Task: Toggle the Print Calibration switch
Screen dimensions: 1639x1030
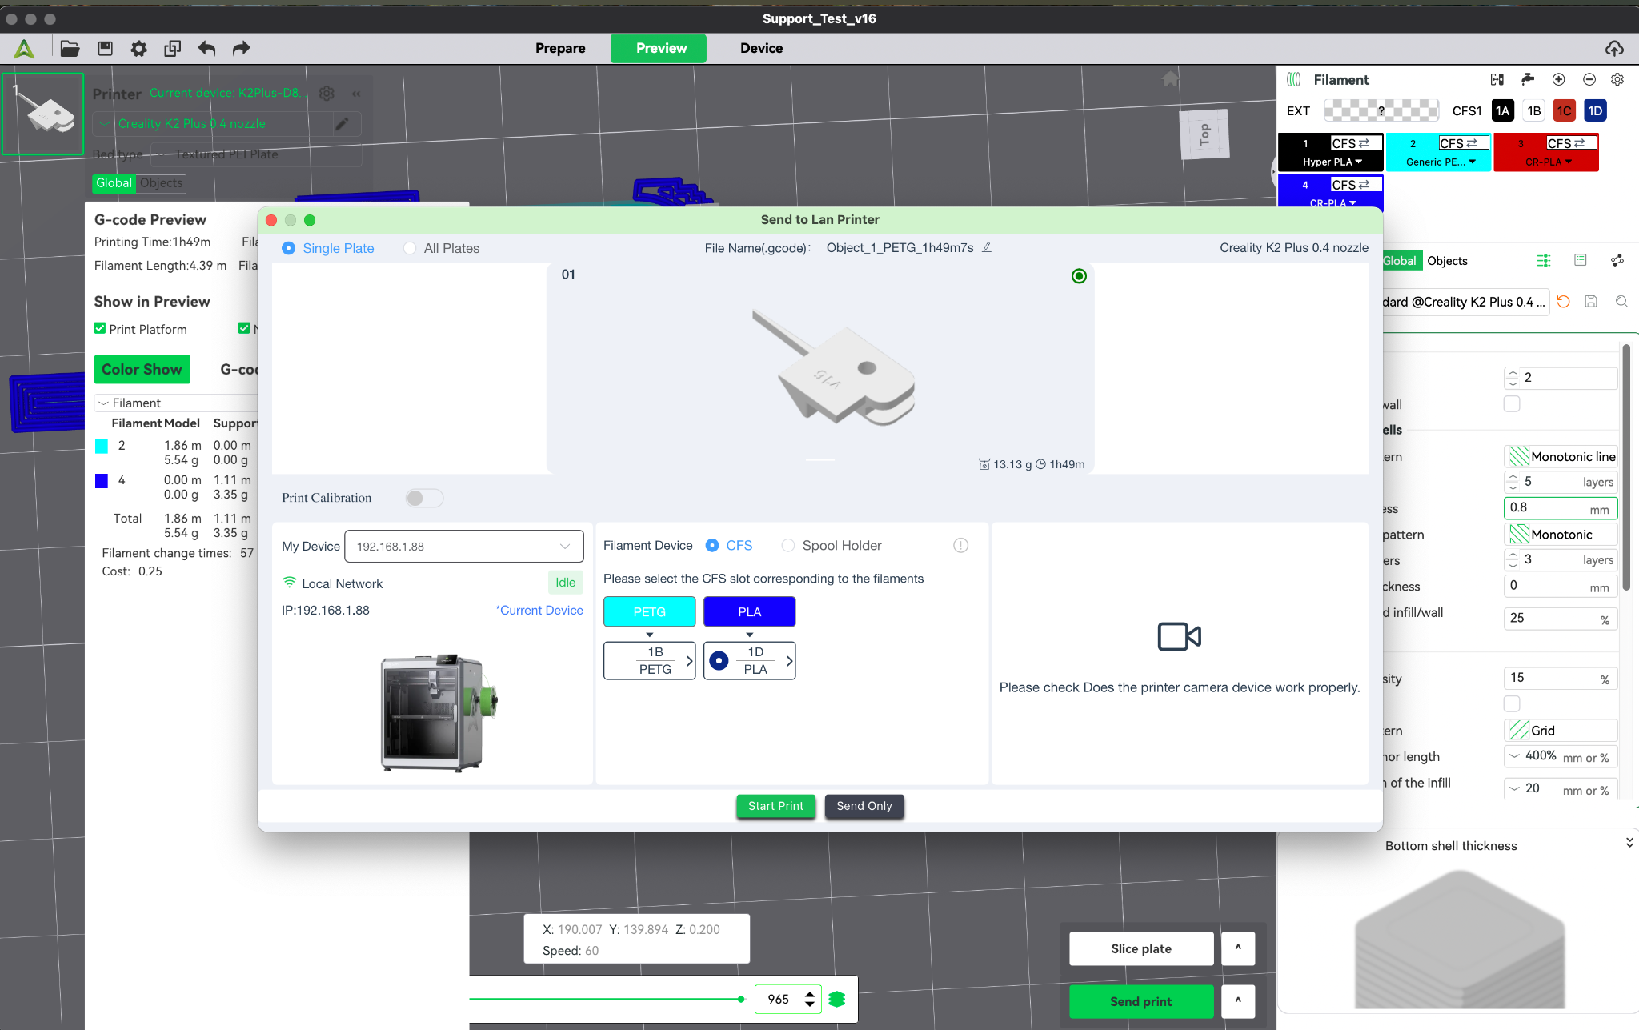Action: (424, 498)
